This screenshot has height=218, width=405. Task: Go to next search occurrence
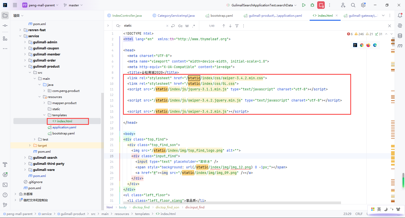[230, 26]
